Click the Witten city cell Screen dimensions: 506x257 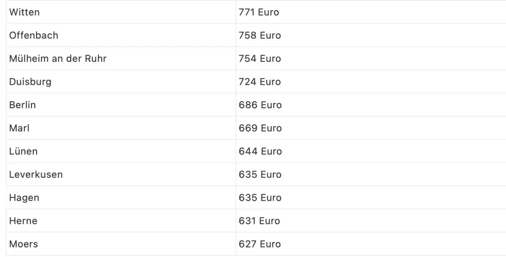tap(24, 12)
